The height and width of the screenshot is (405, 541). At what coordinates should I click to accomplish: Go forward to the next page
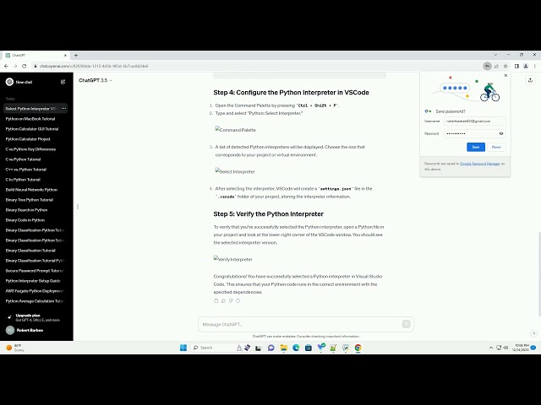pos(15,66)
